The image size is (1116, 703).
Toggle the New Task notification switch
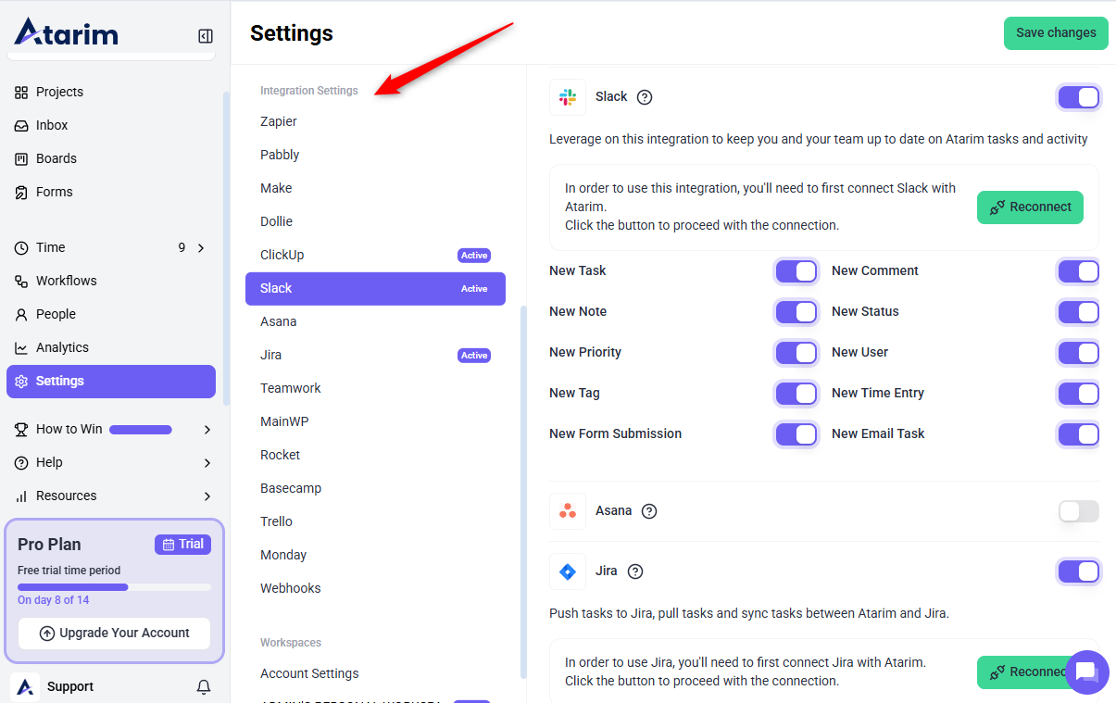tap(796, 271)
